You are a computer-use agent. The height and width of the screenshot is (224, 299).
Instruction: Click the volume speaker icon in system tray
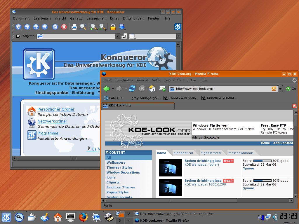click(275, 217)
